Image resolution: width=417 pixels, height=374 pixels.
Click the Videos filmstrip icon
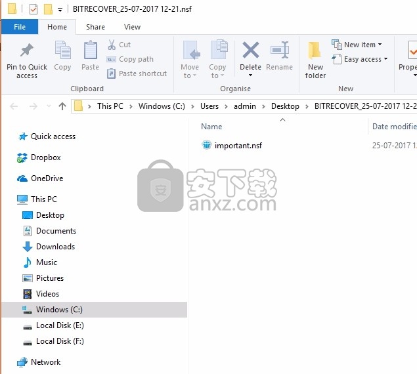[x=28, y=294]
